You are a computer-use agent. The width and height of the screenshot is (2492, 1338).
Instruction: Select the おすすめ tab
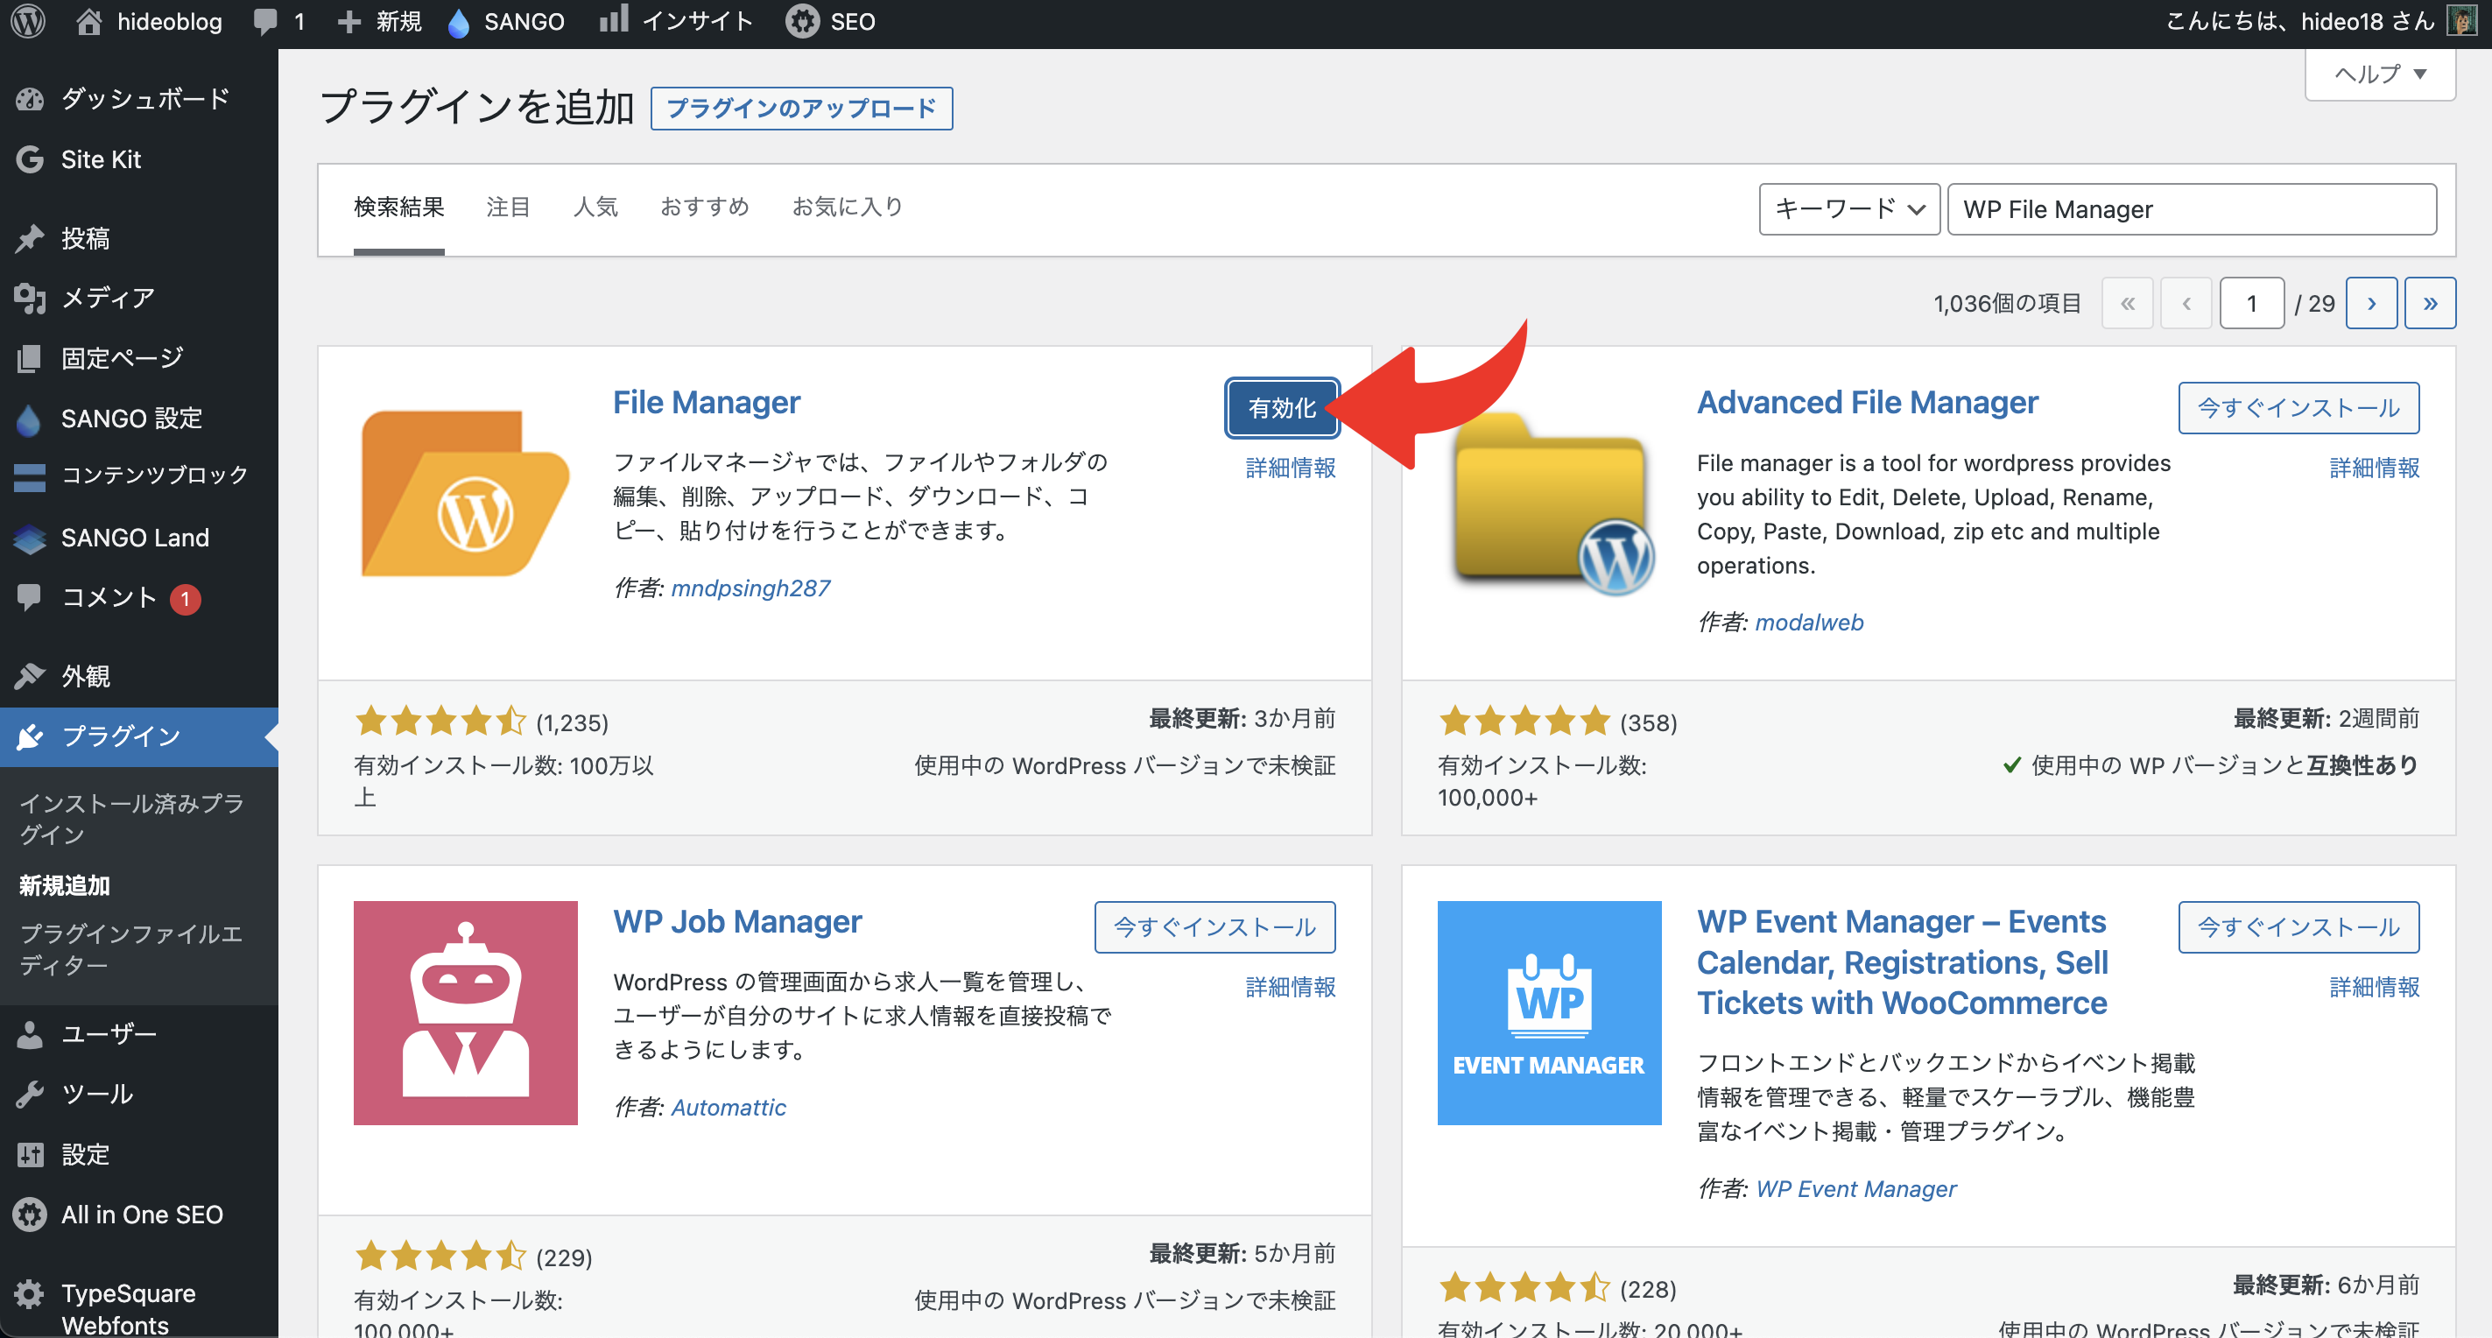[704, 207]
